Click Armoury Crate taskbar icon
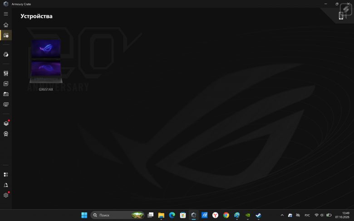The image size is (354, 221). (x=193, y=215)
